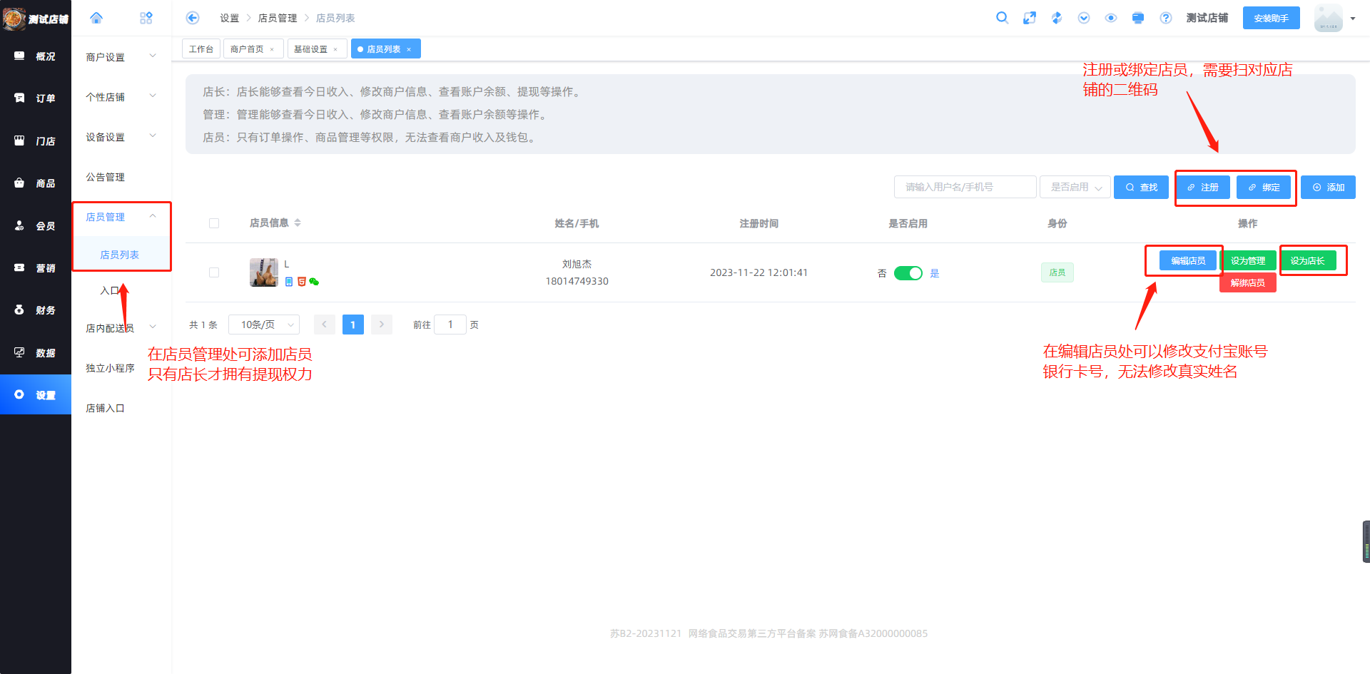Expand the 商户设置 menu section

[x=120, y=57]
